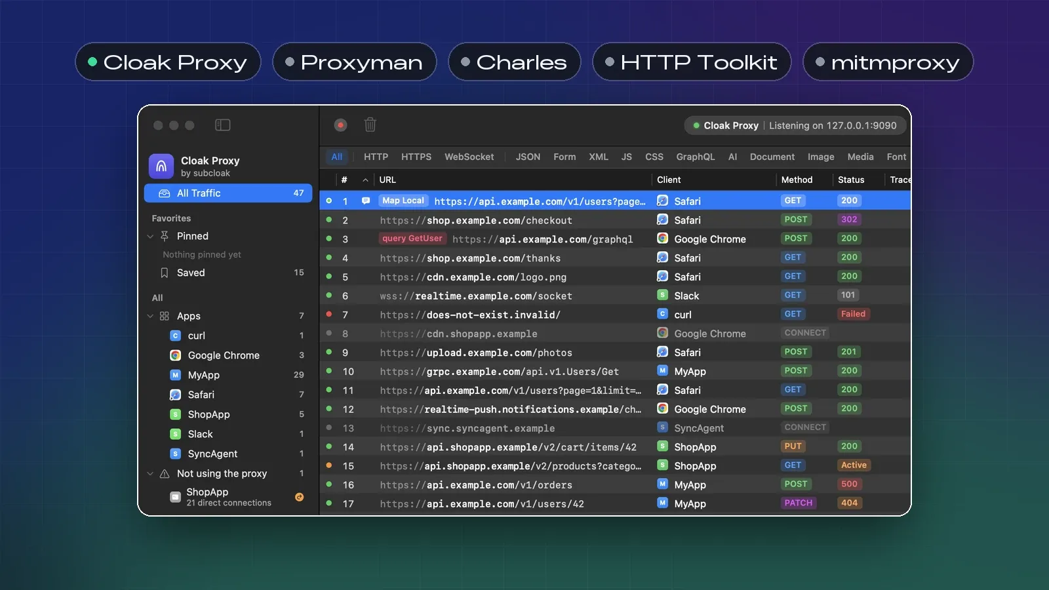Click the pin icon beside Pinned
The width and height of the screenshot is (1049, 590).
165,236
